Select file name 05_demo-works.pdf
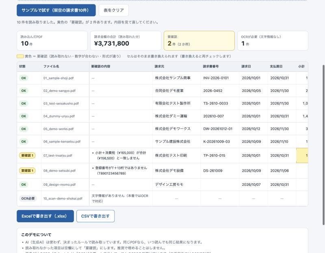Screen dimensions: 325x253 [x=58, y=129]
